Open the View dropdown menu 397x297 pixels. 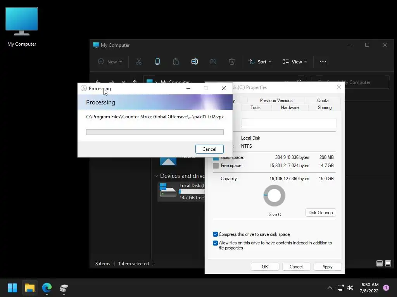pos(295,61)
